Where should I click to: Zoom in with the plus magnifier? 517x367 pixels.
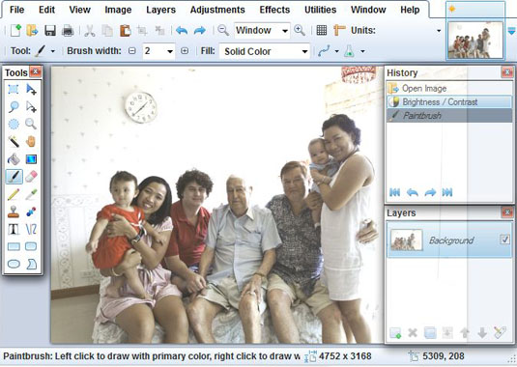pyautogui.click(x=300, y=30)
